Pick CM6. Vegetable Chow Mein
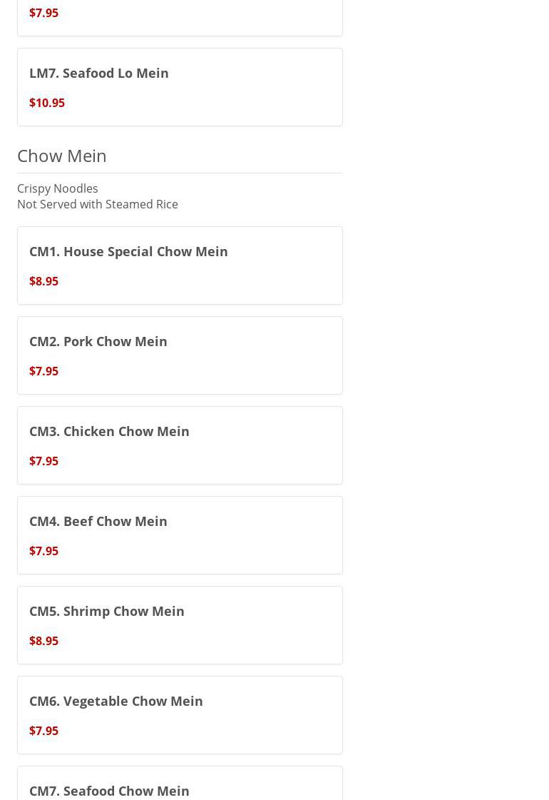 116,701
